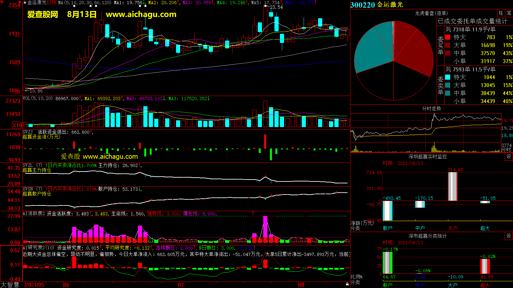The height and width of the screenshot is (288, 513).
Task: Click the 大智慧 label at bottom-left
Action: (x=10, y=285)
